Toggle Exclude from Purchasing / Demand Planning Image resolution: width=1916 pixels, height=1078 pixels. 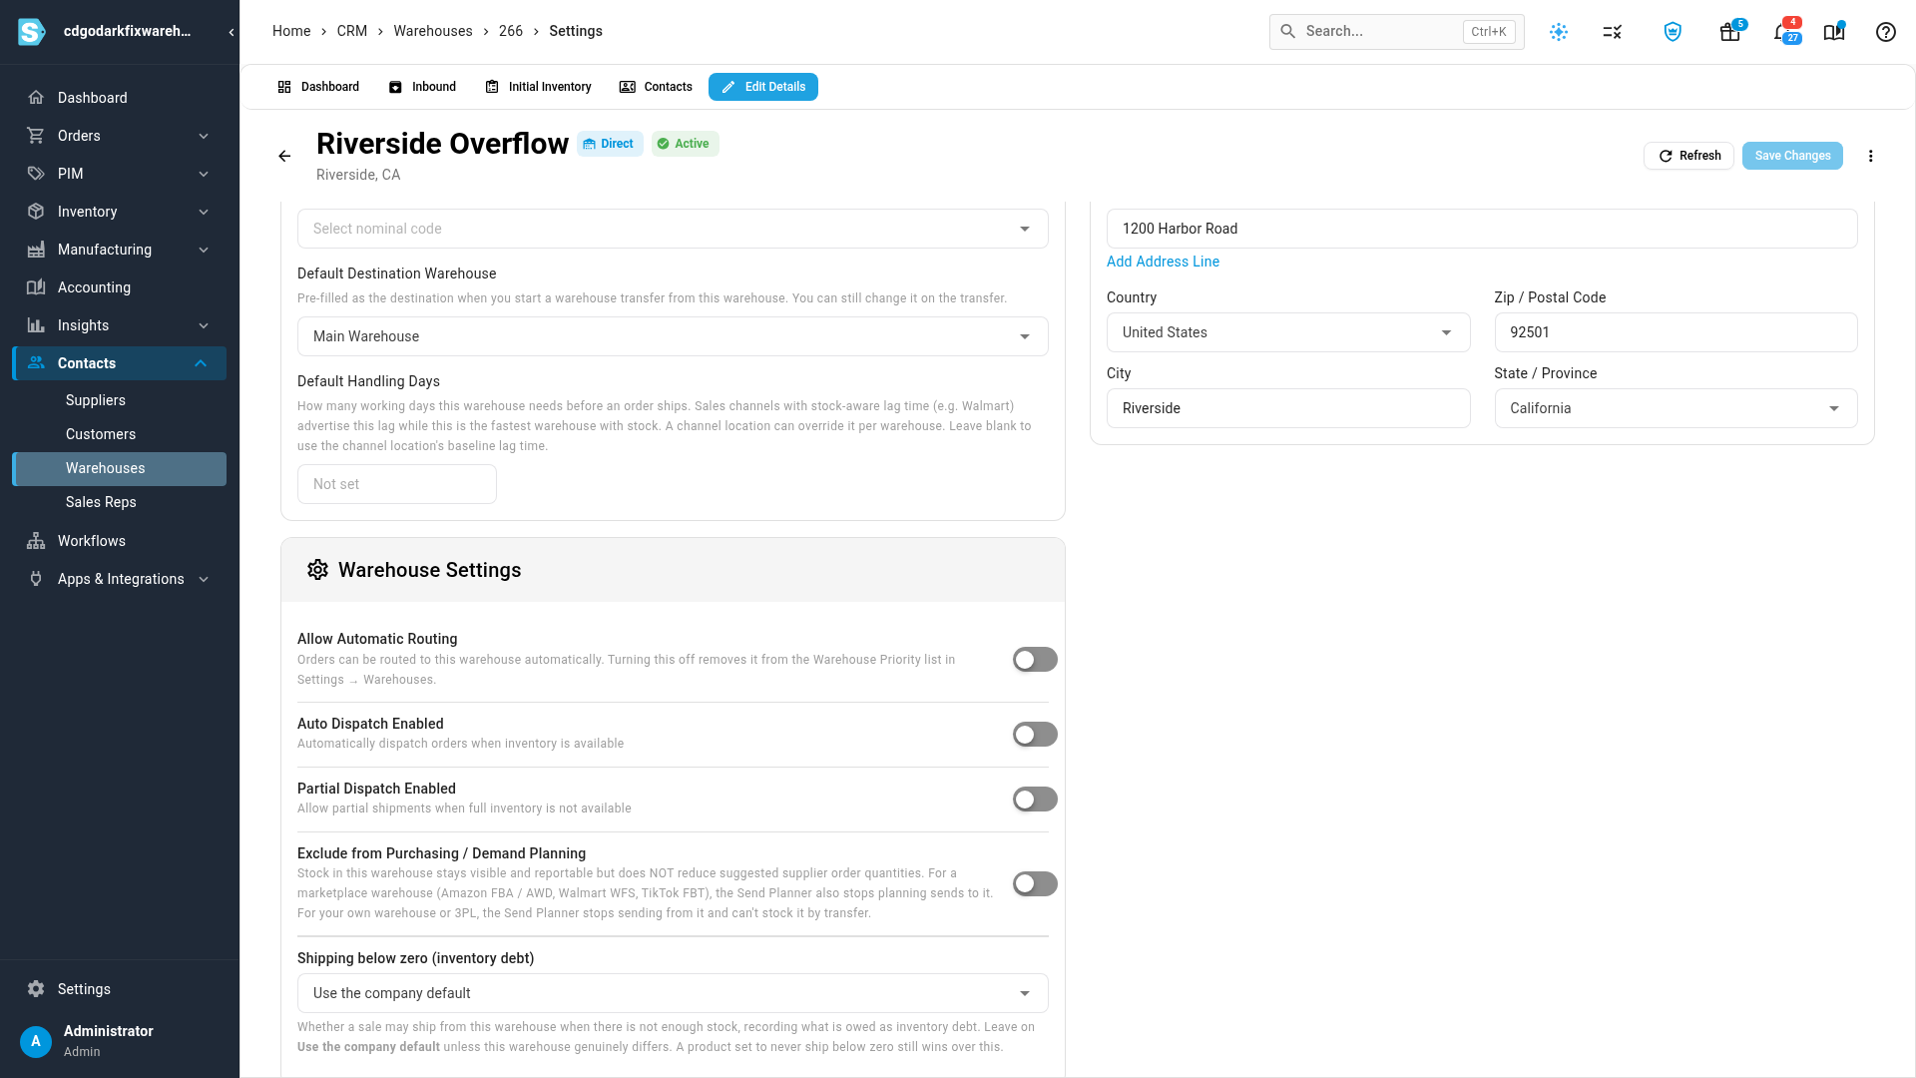coord(1035,884)
